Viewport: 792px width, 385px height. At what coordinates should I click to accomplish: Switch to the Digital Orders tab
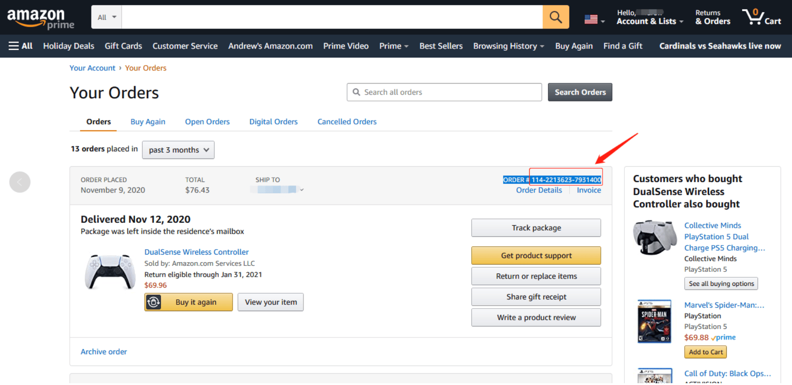point(273,121)
